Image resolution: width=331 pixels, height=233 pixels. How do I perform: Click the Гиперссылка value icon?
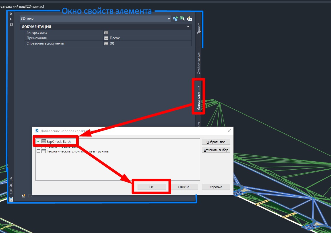106,33
